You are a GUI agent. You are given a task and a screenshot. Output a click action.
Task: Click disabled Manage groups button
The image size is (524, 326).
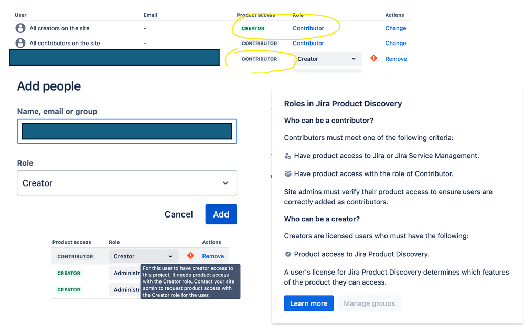pyautogui.click(x=369, y=303)
